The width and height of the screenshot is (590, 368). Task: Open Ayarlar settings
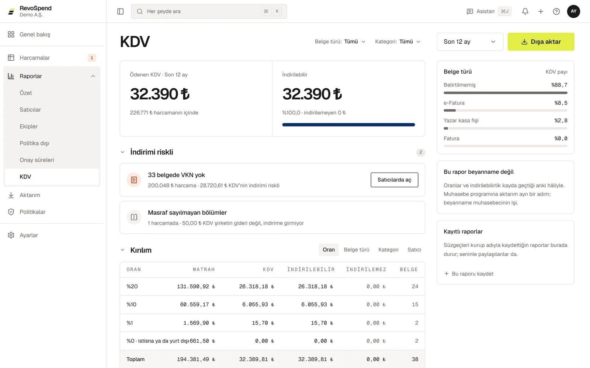coord(52,235)
